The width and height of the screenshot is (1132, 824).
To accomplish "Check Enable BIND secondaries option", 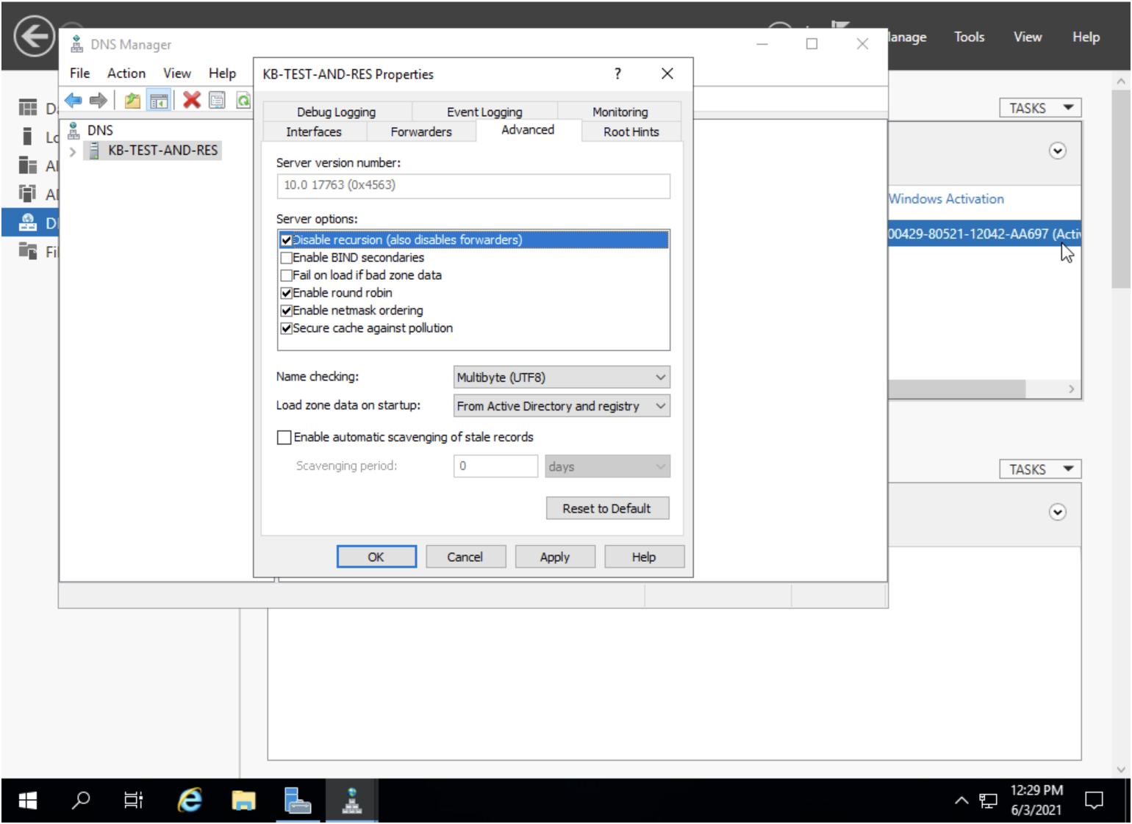I will tap(287, 258).
